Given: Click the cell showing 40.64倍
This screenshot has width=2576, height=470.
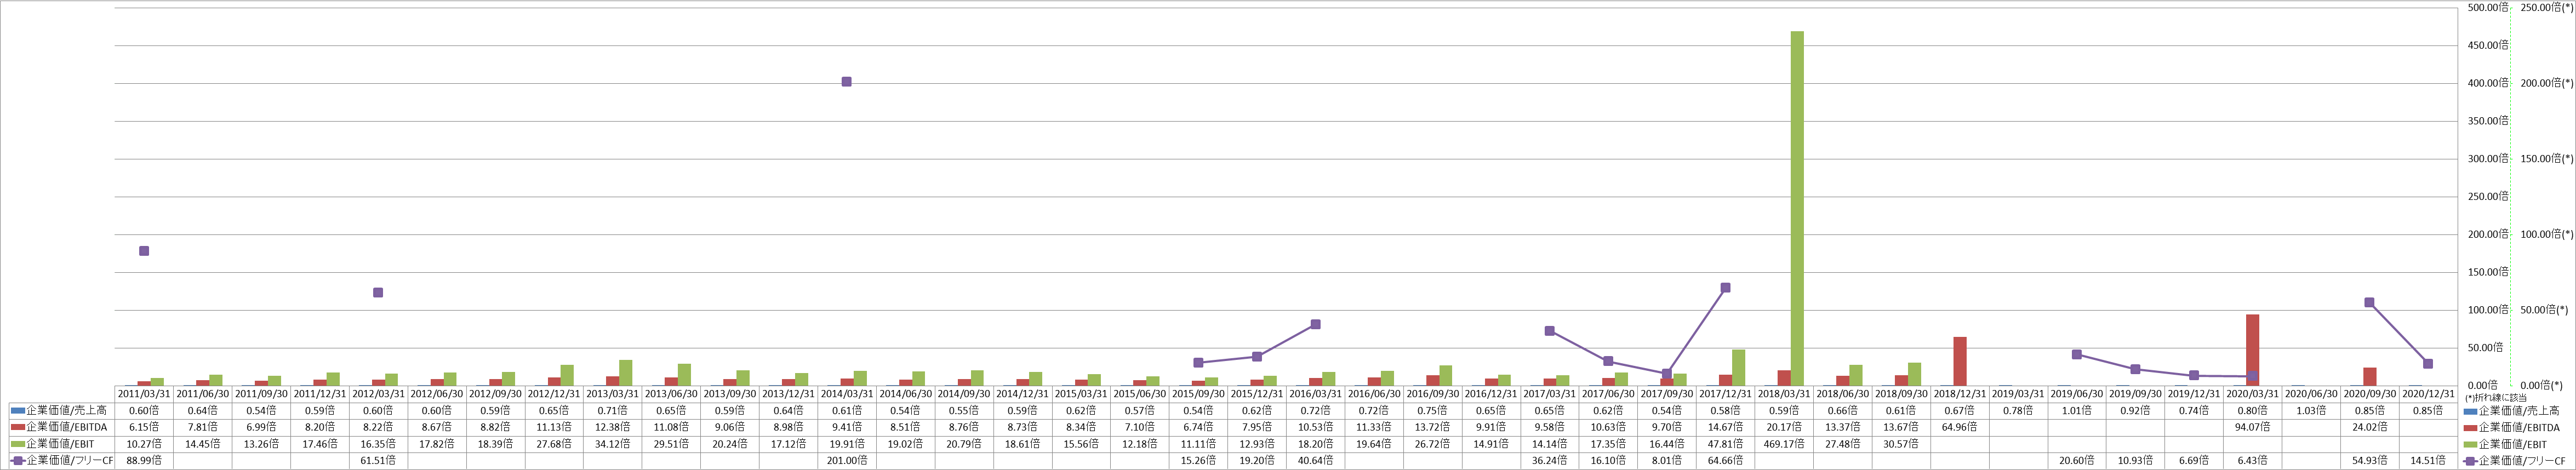Looking at the screenshot, I should click(x=1315, y=461).
